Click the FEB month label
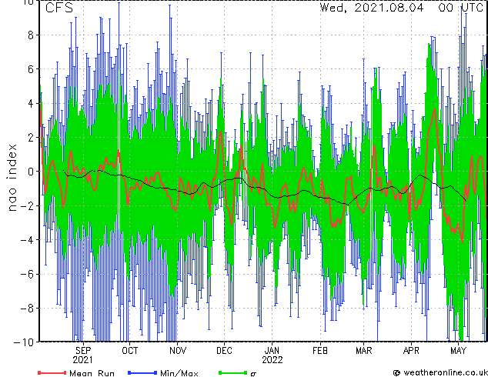 coord(320,351)
